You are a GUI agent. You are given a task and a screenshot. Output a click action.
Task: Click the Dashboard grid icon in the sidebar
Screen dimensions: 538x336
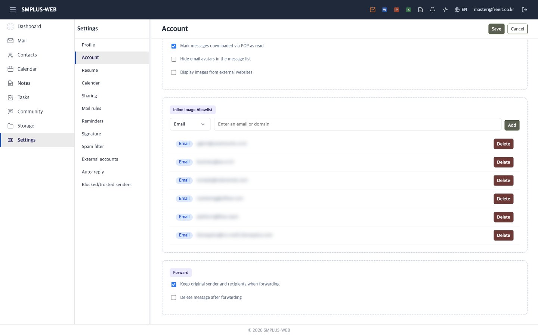[10, 27]
